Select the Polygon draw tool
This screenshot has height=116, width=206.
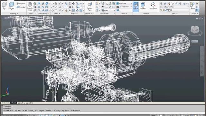(52, 10)
